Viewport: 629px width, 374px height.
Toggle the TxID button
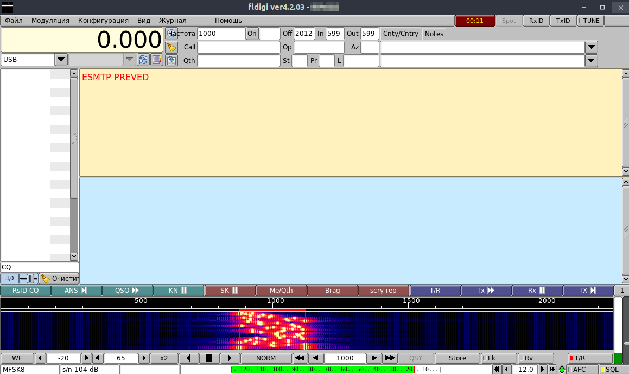pos(563,21)
